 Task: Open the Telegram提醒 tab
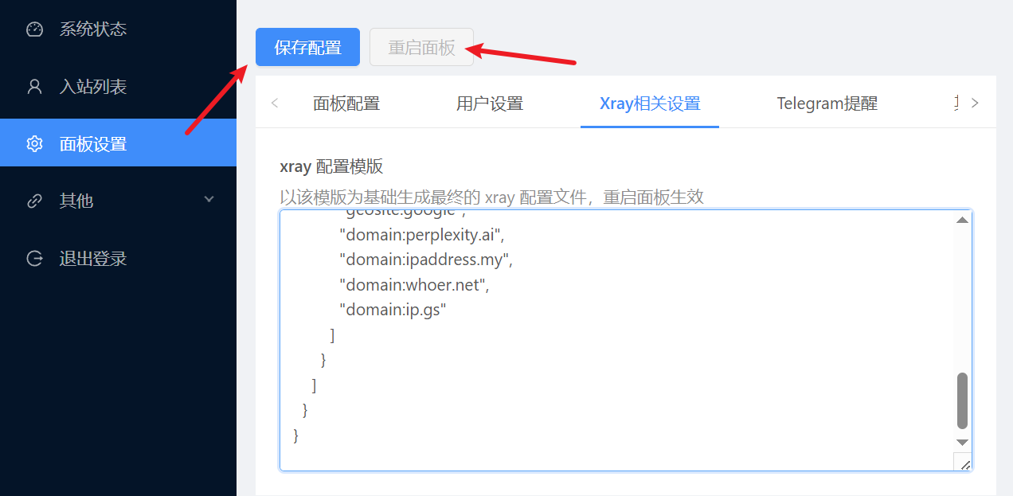point(827,103)
